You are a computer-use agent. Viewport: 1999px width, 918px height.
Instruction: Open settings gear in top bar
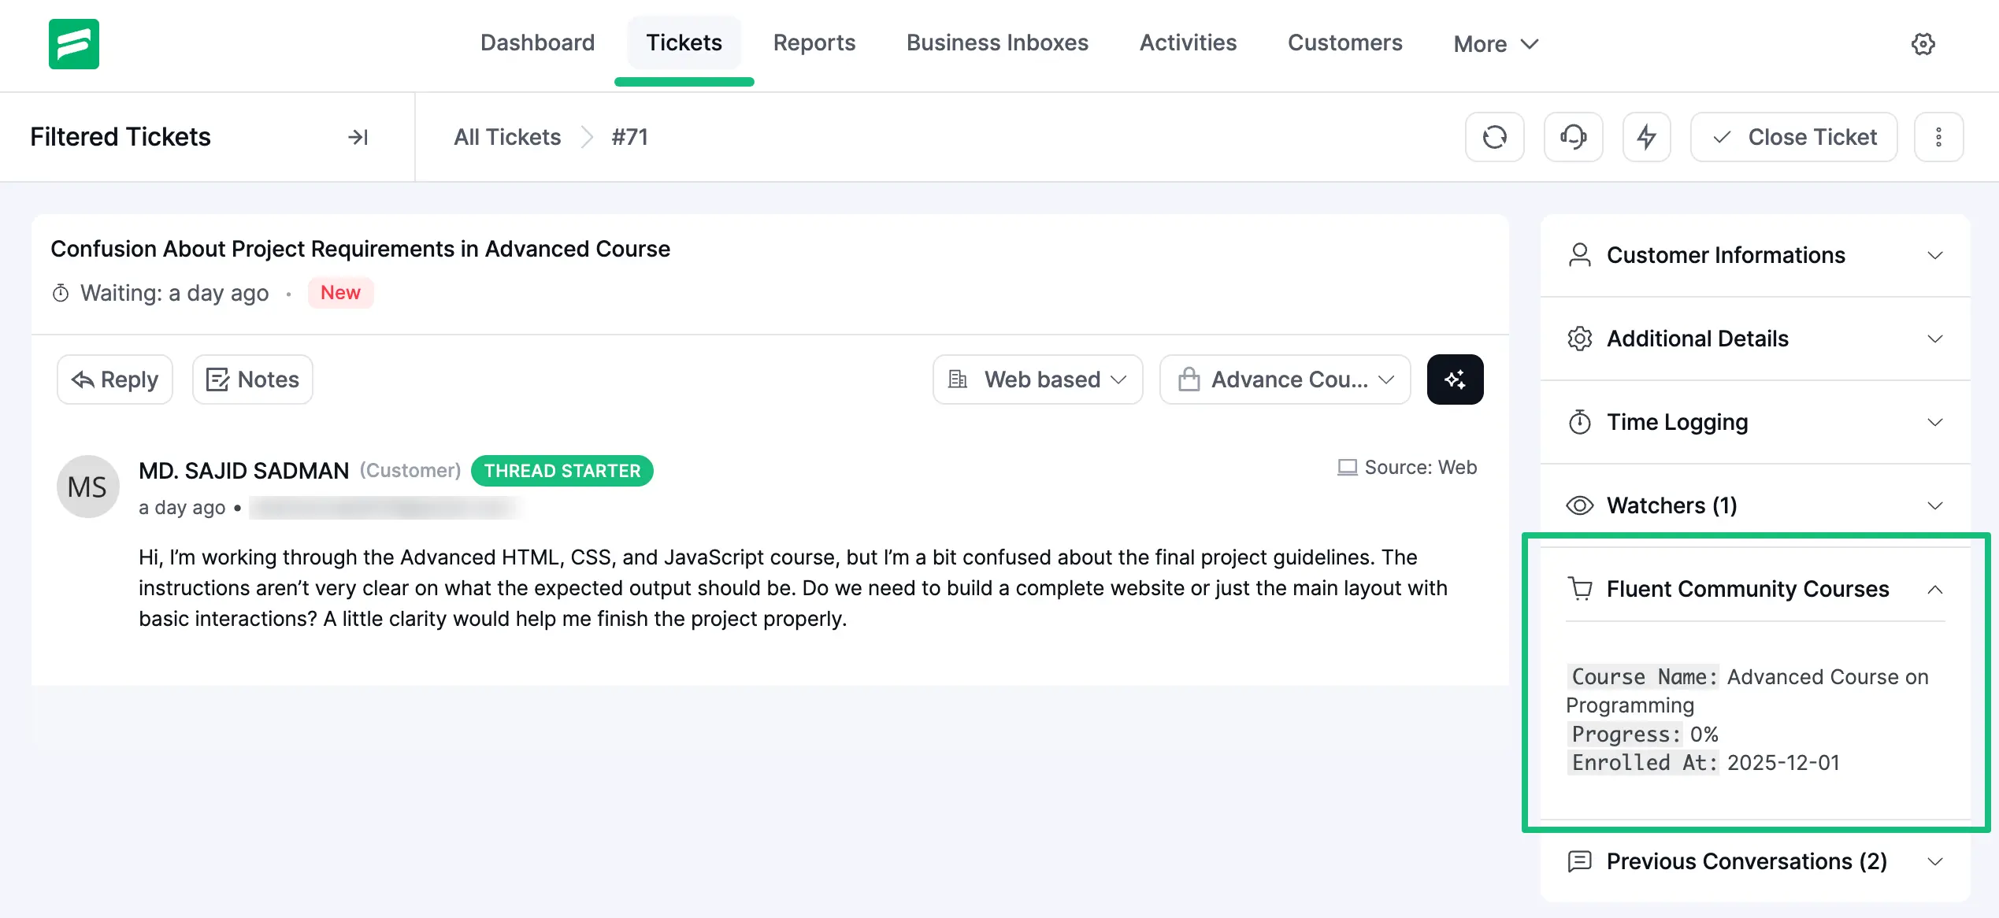point(1923,44)
